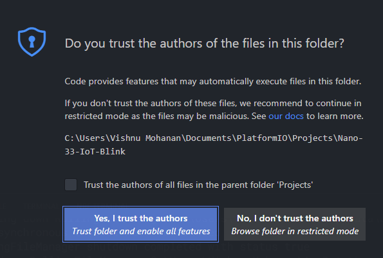Viewport: 383px width, 258px height.
Task: Click the keyhole in the shield icon
Action: [32, 41]
